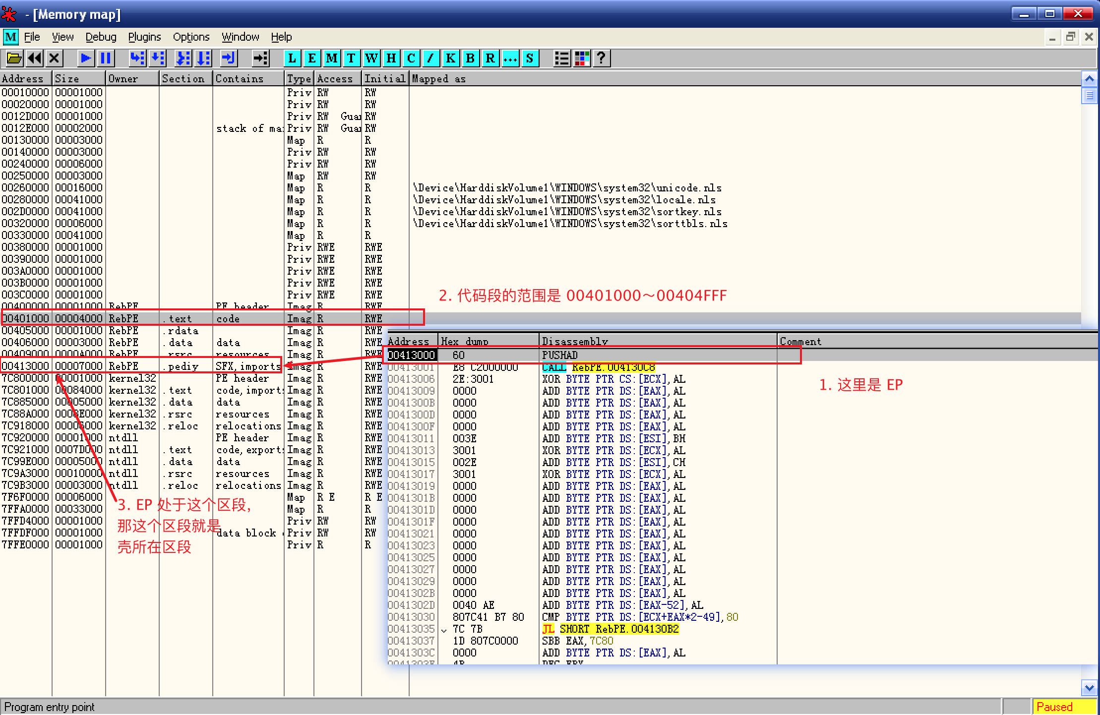Click the Run program play button
1100x715 pixels.
85,59
